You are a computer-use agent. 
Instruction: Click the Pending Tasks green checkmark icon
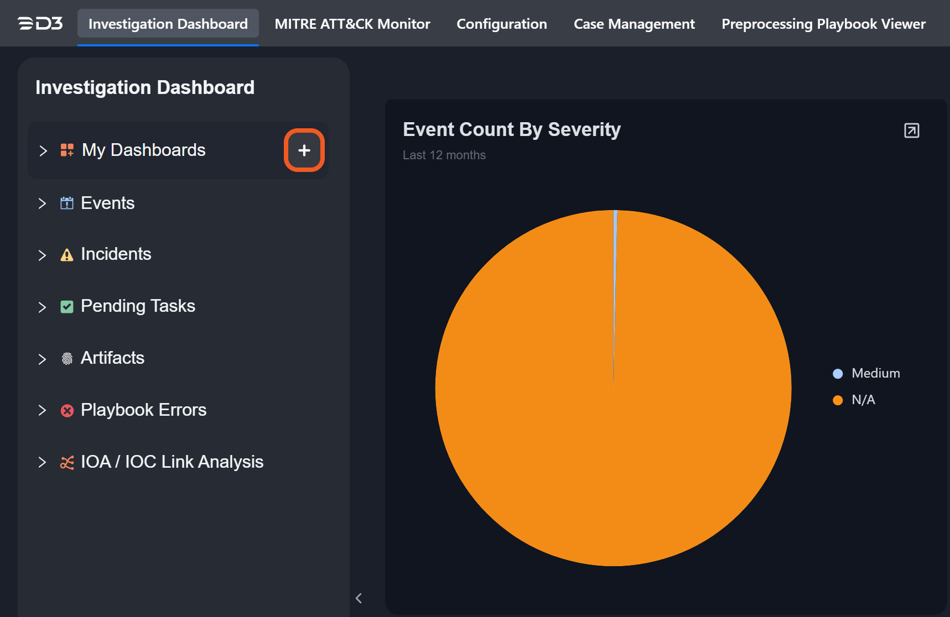click(x=67, y=307)
